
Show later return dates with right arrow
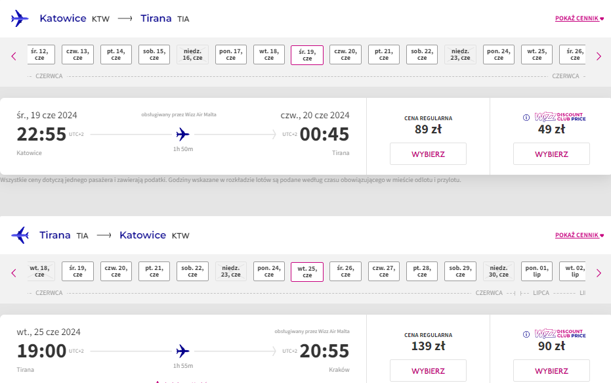pos(599,273)
